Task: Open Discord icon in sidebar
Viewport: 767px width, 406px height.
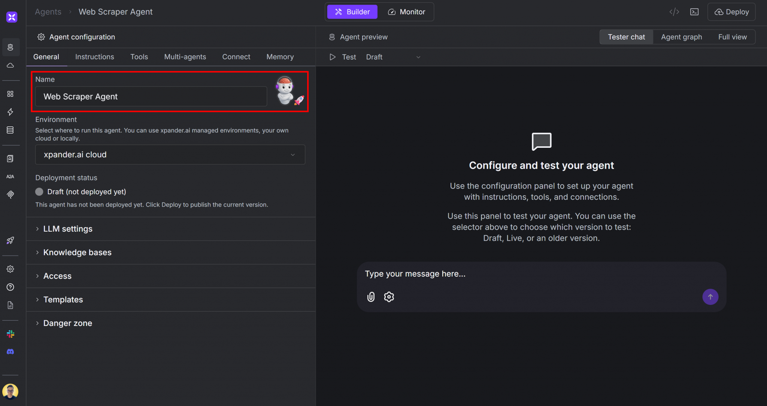Action: pos(10,352)
